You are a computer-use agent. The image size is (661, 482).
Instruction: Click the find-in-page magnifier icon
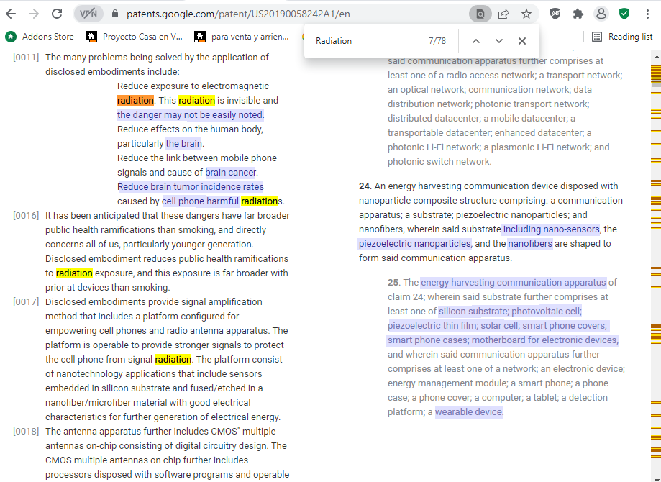480,14
